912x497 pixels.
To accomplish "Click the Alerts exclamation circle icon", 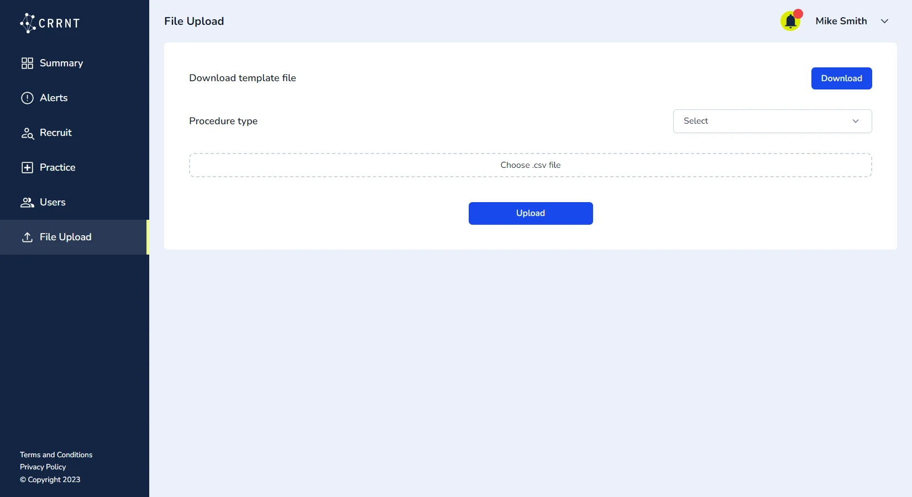I will pos(27,98).
